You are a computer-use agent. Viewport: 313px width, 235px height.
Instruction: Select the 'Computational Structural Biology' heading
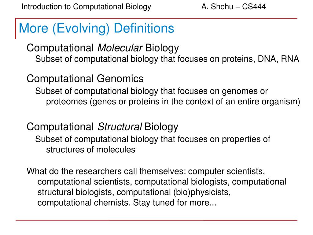(x=102, y=126)
